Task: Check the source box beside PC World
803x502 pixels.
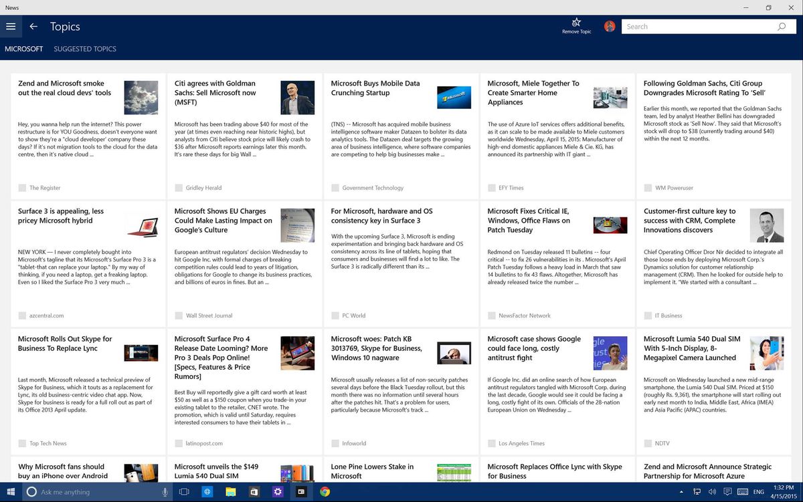Action: (334, 316)
